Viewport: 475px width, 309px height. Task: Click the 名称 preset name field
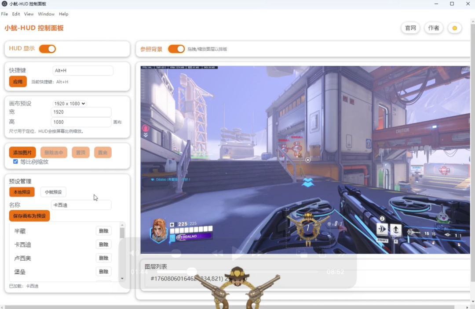(x=81, y=205)
